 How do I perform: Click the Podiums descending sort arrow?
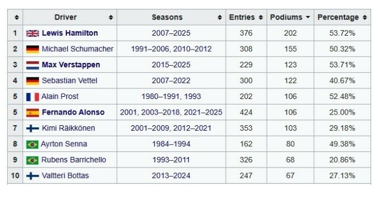tap(308, 17)
